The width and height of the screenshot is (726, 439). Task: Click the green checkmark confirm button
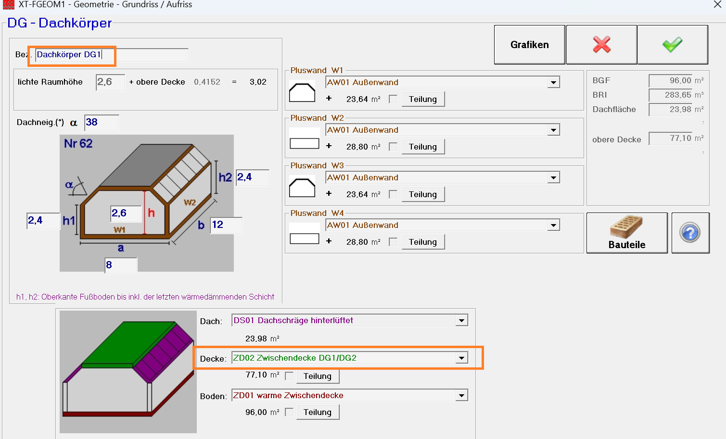pos(672,45)
